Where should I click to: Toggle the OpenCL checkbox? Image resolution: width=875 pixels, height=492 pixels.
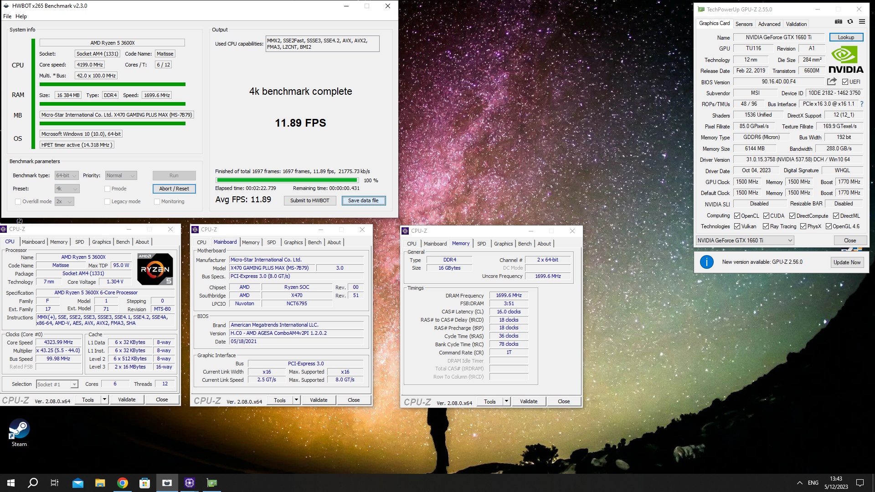click(x=737, y=216)
